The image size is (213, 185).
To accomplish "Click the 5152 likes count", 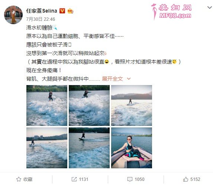I will pyautogui.click(x=195, y=179).
